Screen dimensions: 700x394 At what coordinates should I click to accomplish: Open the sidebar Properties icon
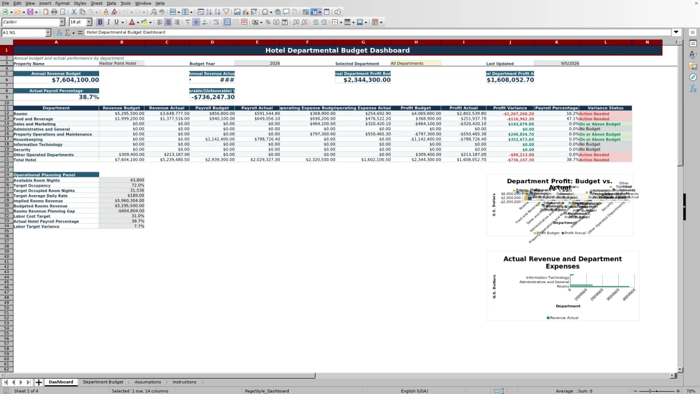pyautogui.click(x=693, y=43)
